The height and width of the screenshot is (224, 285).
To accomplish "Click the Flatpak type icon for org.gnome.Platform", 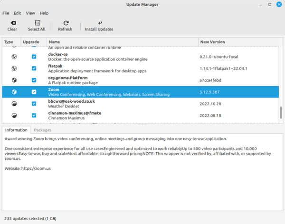I will click(14, 80).
